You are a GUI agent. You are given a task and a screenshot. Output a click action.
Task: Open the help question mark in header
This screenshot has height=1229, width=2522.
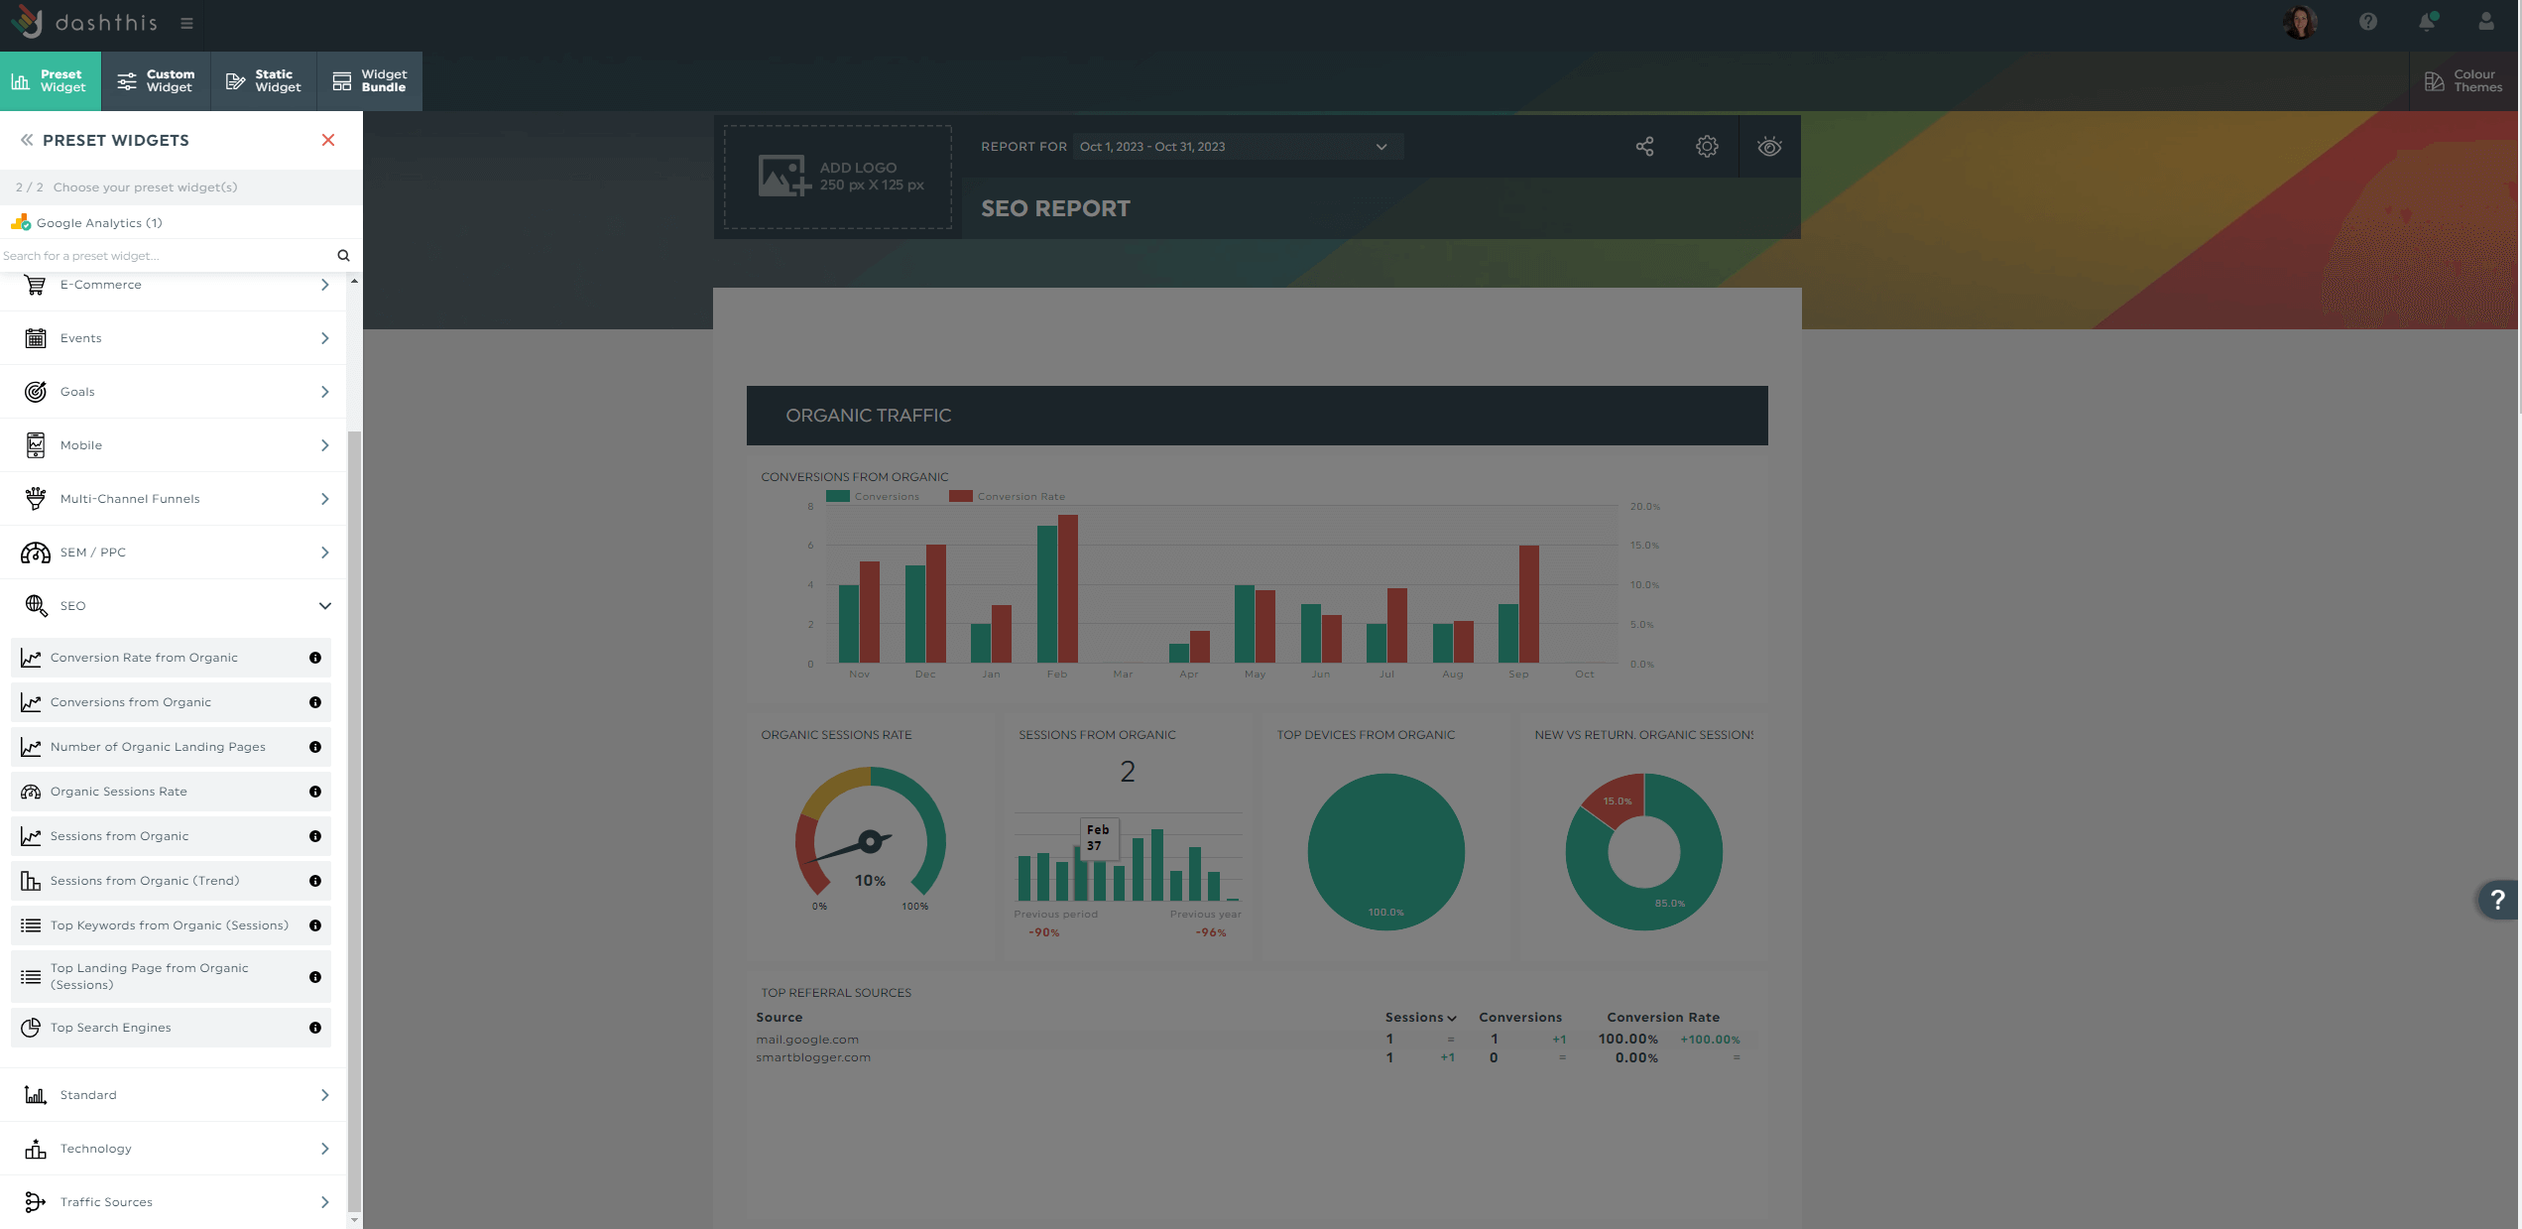tap(2368, 22)
